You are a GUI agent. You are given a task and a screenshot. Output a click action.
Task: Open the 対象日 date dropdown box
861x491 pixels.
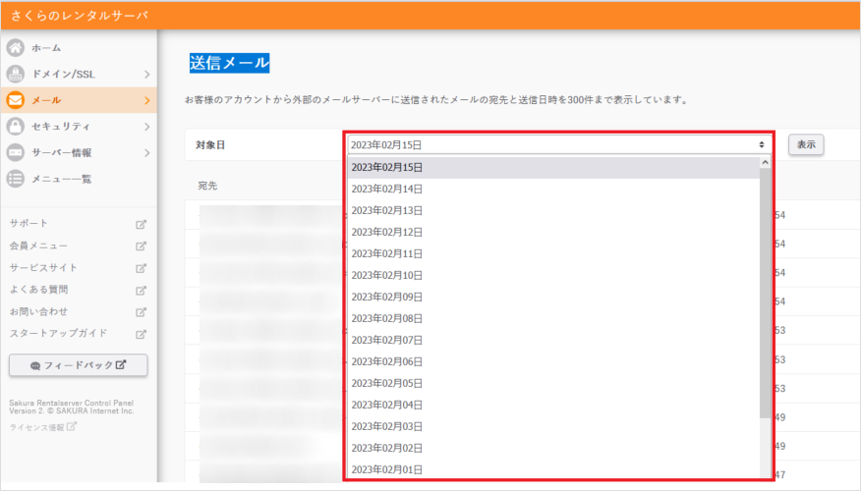[557, 144]
